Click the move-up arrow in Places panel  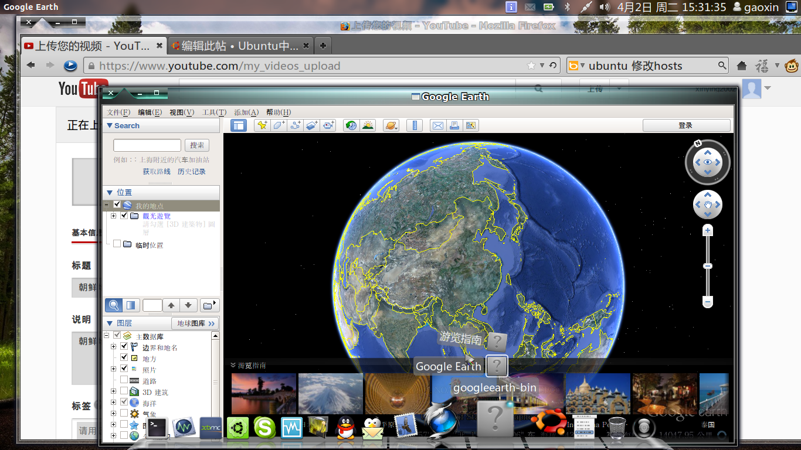(x=171, y=305)
